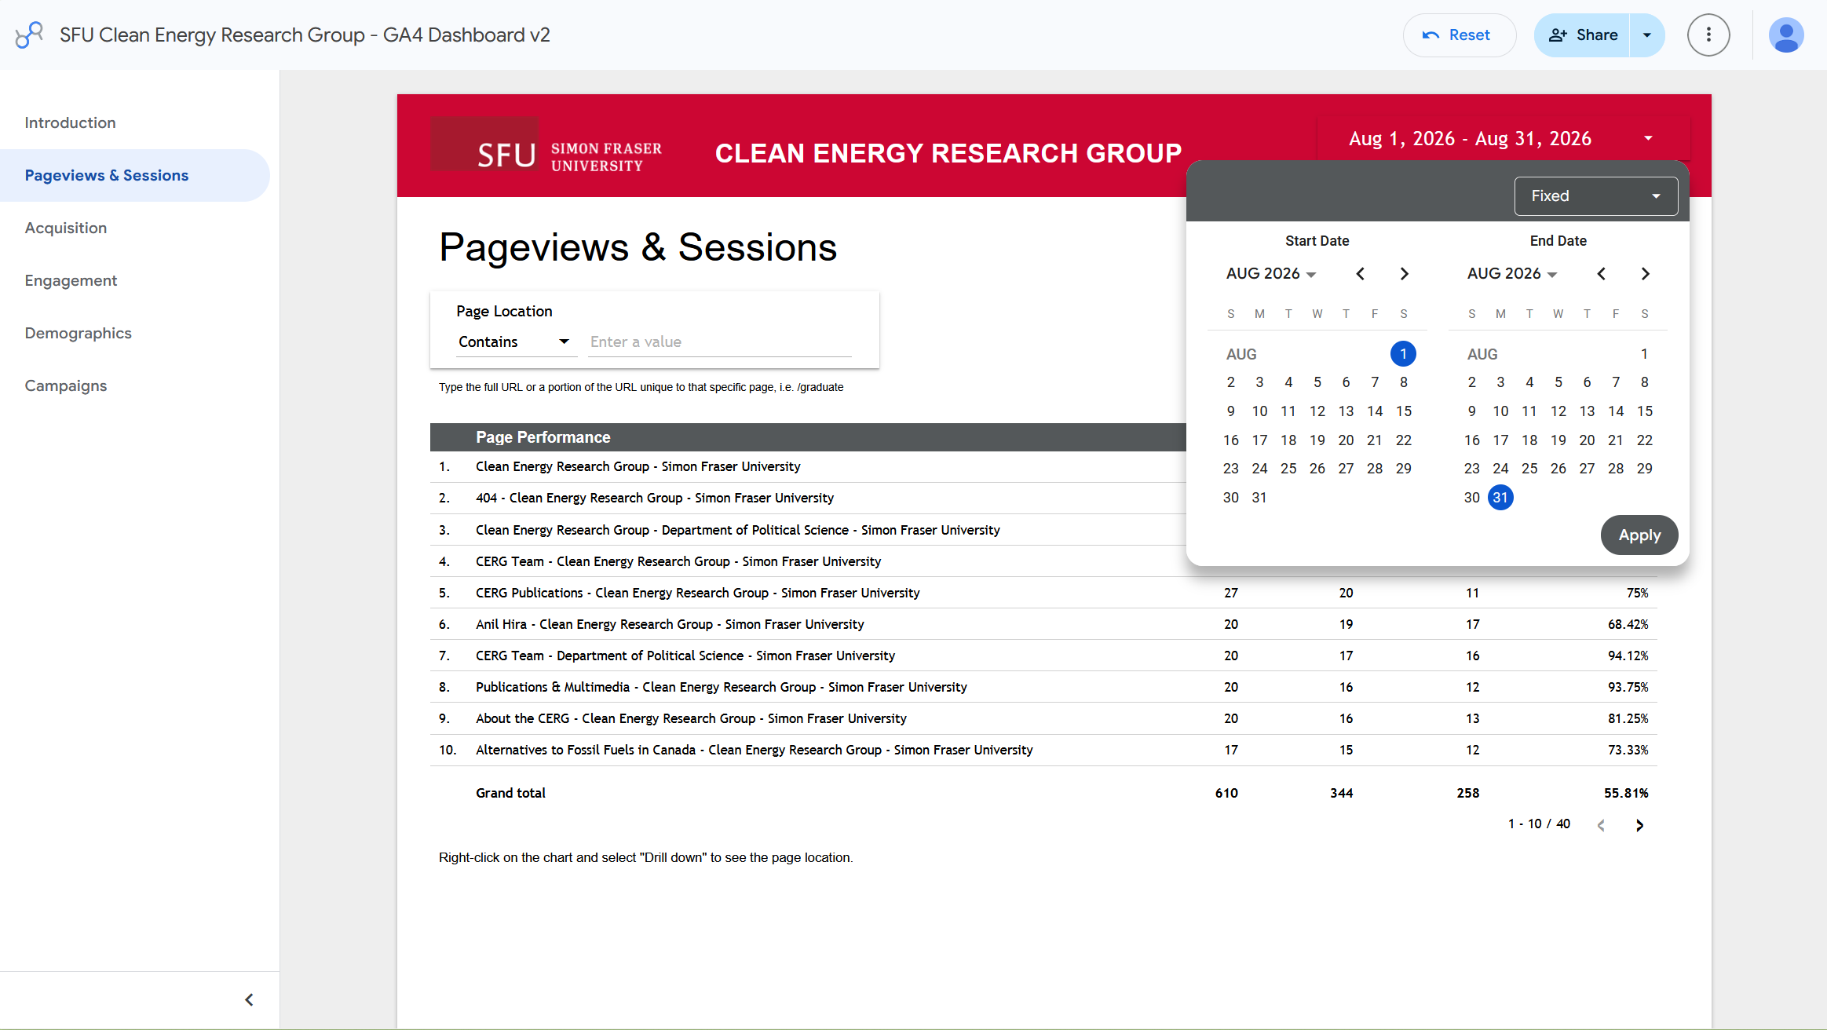
Task: Click the Page Performance column header
Action: (543, 437)
